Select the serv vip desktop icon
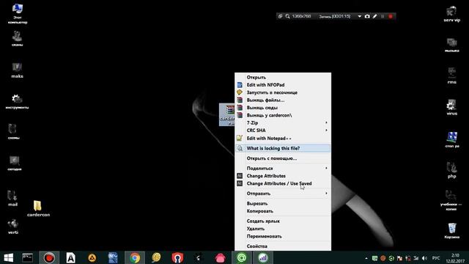The image size is (469, 264). click(451, 14)
